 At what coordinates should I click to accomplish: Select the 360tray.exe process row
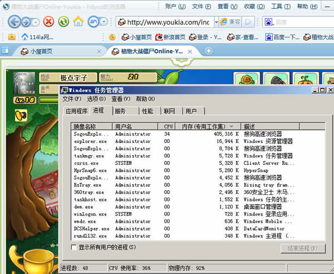[198, 192]
